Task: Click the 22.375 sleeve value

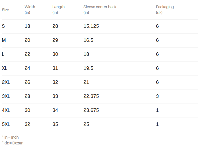Action: click(x=91, y=96)
